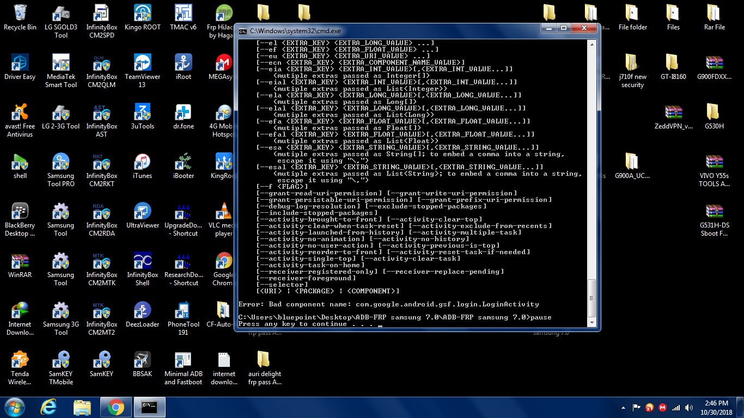The width and height of the screenshot is (744, 418).
Task: Click VIVO Y55s TOOLS archive
Action: [714, 170]
